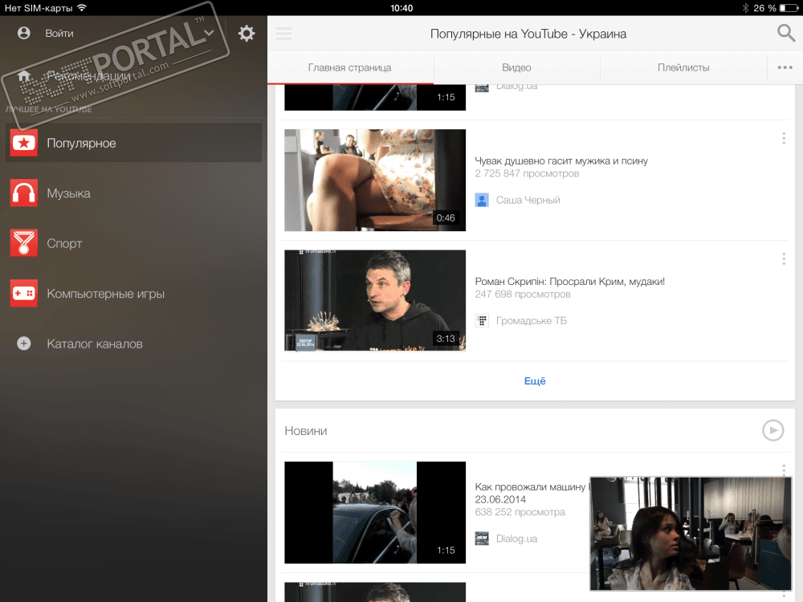Screen dimensions: 803x602
Task: Tap the floating mini player video
Action: coord(691,534)
